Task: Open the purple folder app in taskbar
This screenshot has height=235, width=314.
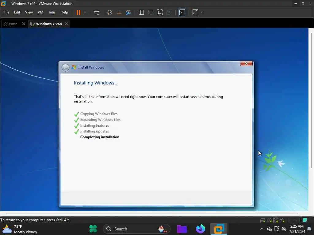Action: tap(182, 229)
